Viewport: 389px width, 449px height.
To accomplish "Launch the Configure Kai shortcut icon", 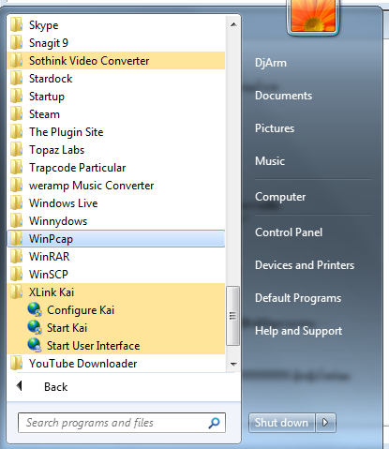I will (x=35, y=309).
